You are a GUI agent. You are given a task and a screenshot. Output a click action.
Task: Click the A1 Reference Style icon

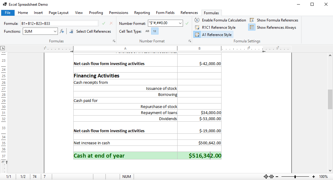click(x=197, y=34)
